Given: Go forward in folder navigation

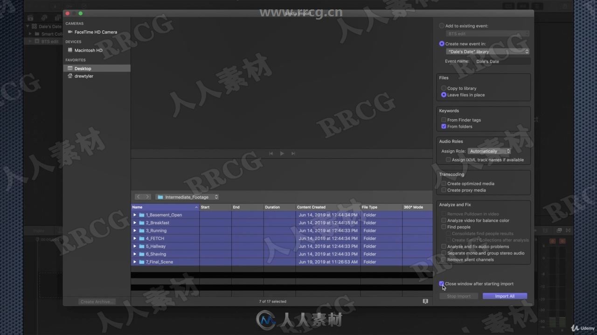Looking at the screenshot, I should click(147, 197).
